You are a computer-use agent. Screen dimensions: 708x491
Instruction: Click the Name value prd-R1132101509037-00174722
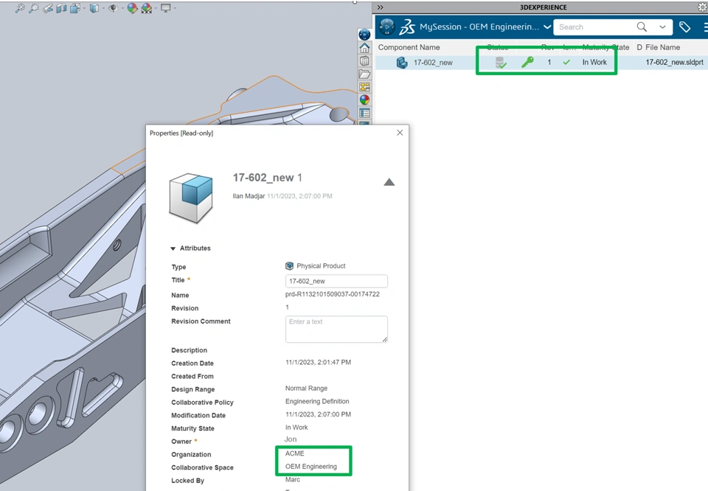click(x=333, y=294)
